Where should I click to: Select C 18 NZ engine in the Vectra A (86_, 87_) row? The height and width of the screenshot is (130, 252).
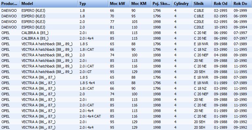[x=200, y=88]
